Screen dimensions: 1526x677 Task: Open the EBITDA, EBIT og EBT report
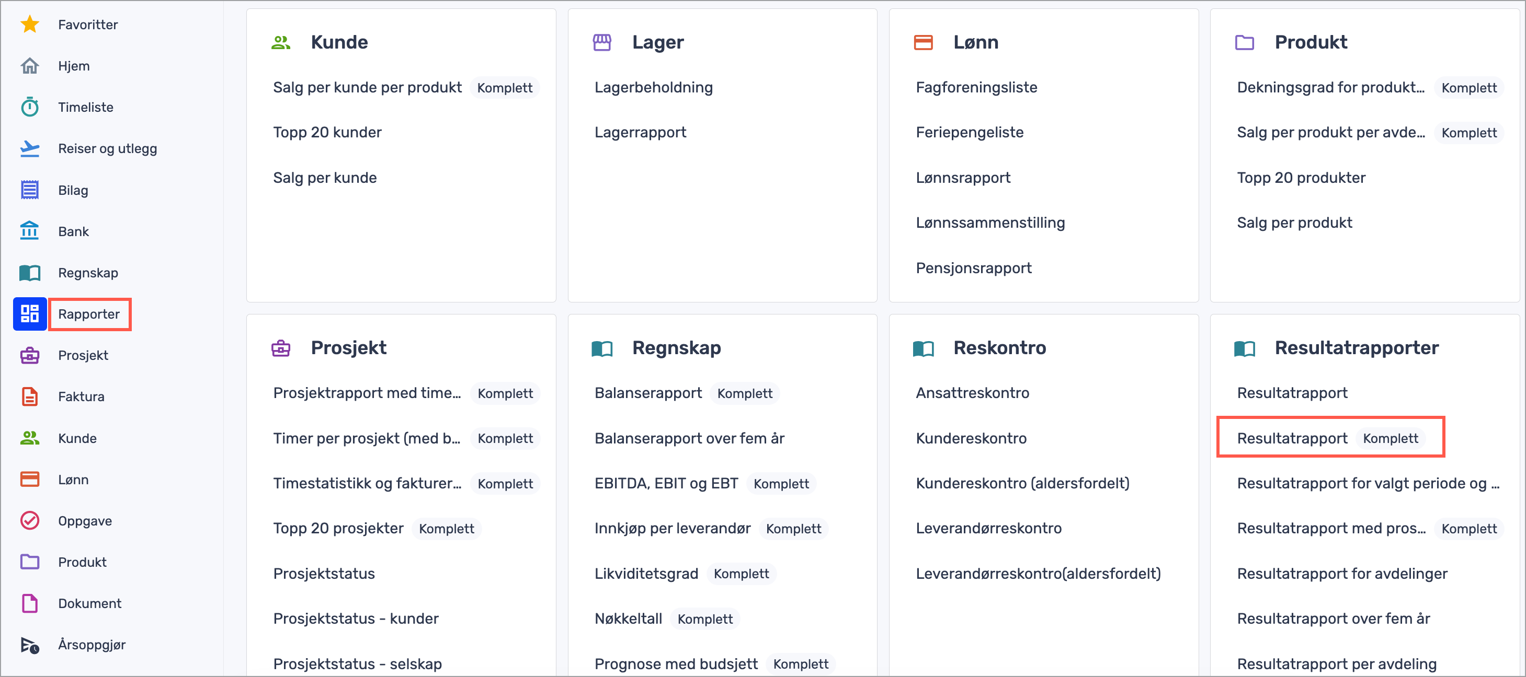pos(666,483)
